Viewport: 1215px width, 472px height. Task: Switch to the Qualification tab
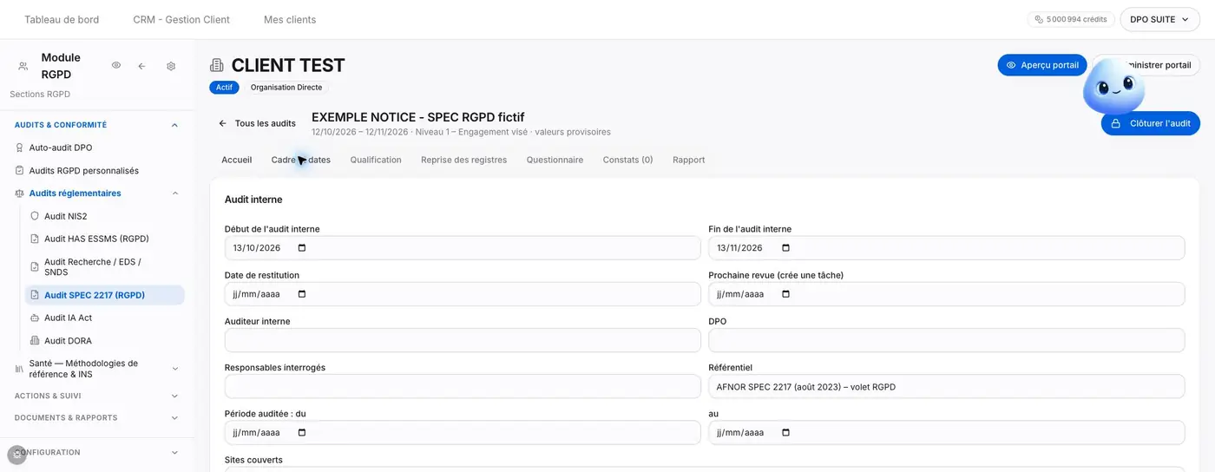[x=376, y=160]
